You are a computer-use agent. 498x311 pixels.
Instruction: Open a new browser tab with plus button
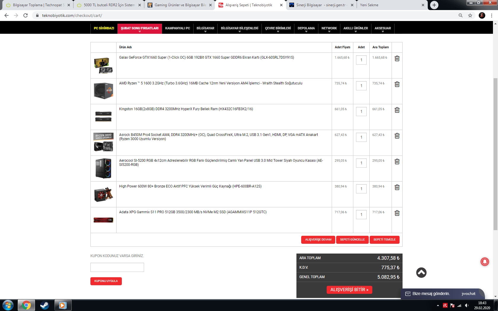coord(434,5)
